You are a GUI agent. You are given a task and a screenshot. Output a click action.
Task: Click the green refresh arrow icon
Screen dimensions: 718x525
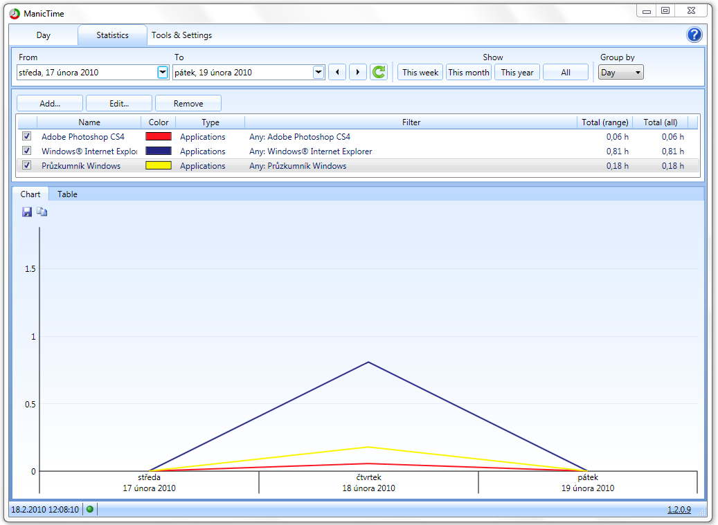[x=379, y=72]
